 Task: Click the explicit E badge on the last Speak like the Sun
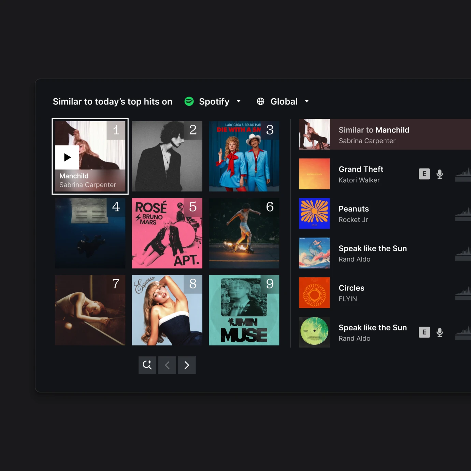coord(424,332)
